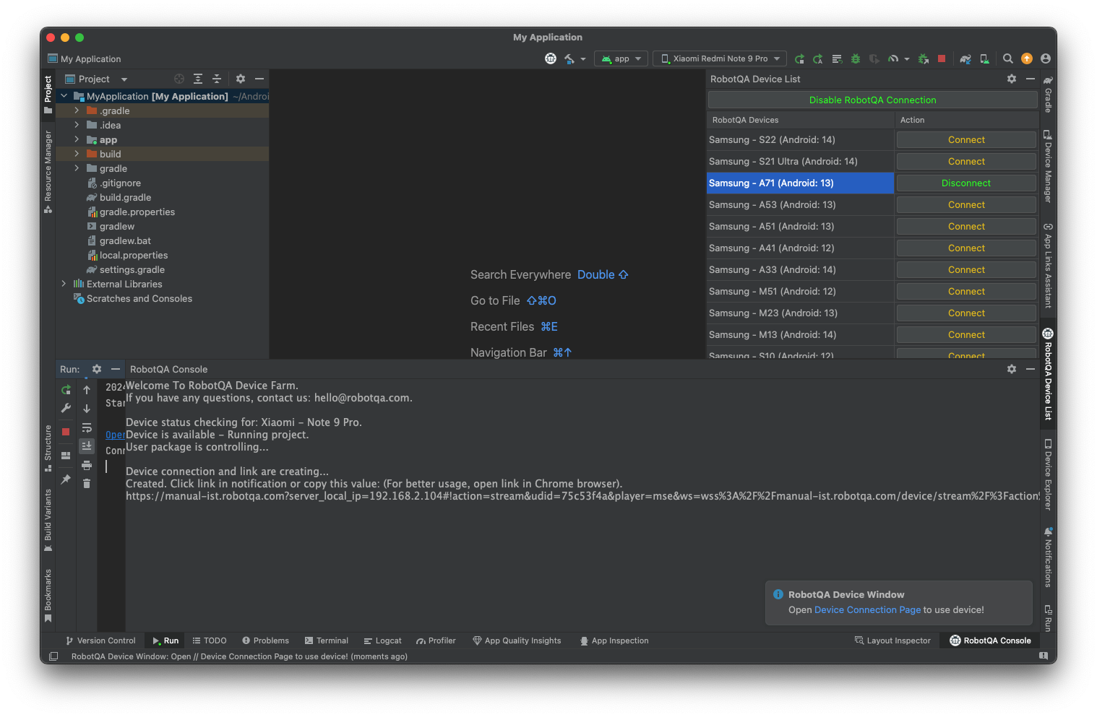Open the app run configuration dropdown
This screenshot has width=1097, height=717.
point(621,59)
